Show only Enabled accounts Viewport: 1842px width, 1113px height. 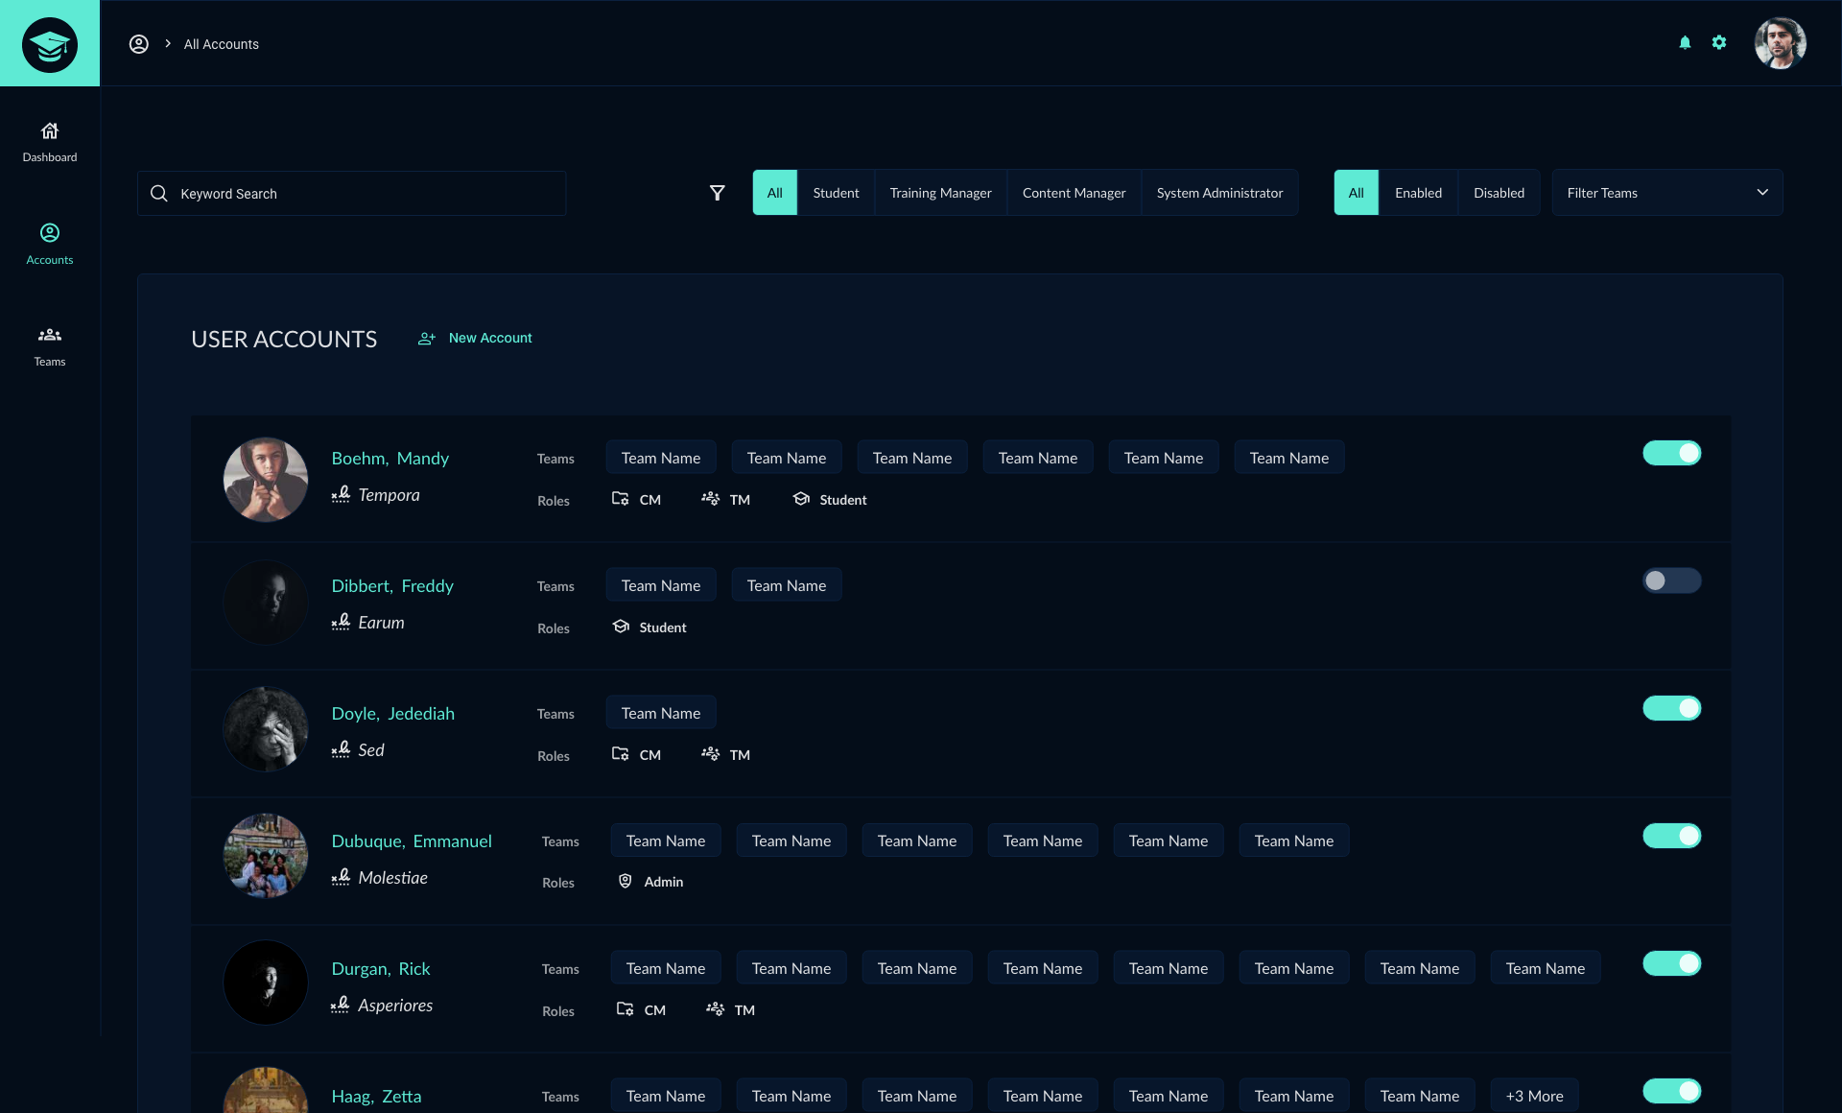1418,193
